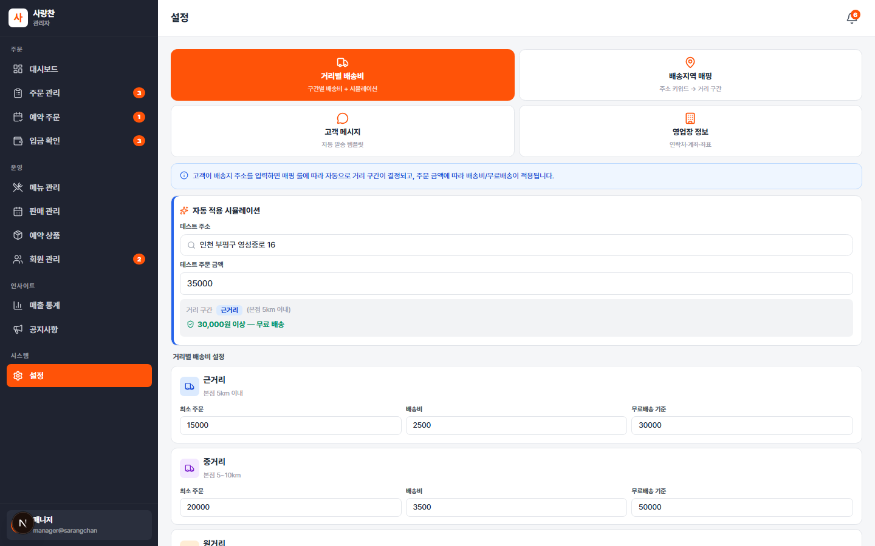Click 중거리 최소 주문 field 20000
875x546 pixels.
point(290,507)
